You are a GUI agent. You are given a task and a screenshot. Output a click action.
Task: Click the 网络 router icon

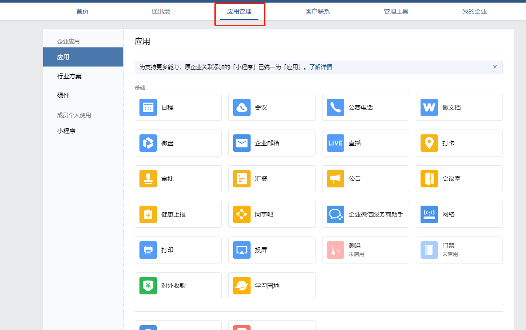(x=429, y=214)
